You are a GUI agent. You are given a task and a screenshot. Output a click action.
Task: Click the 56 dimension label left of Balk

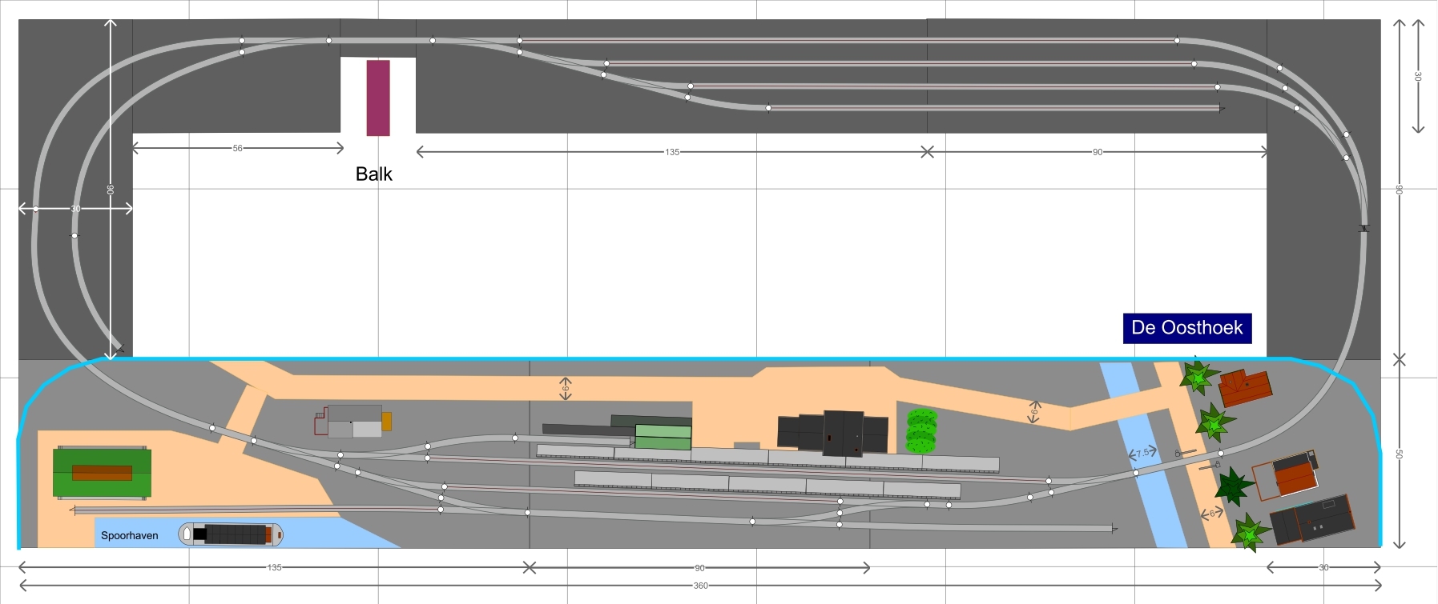237,148
